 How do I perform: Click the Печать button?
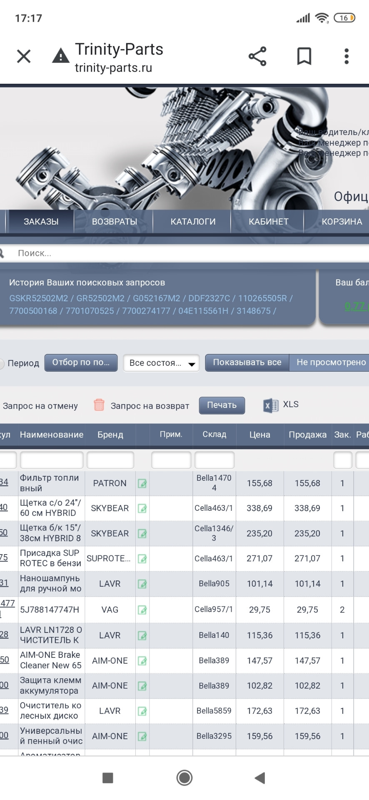[x=222, y=405]
